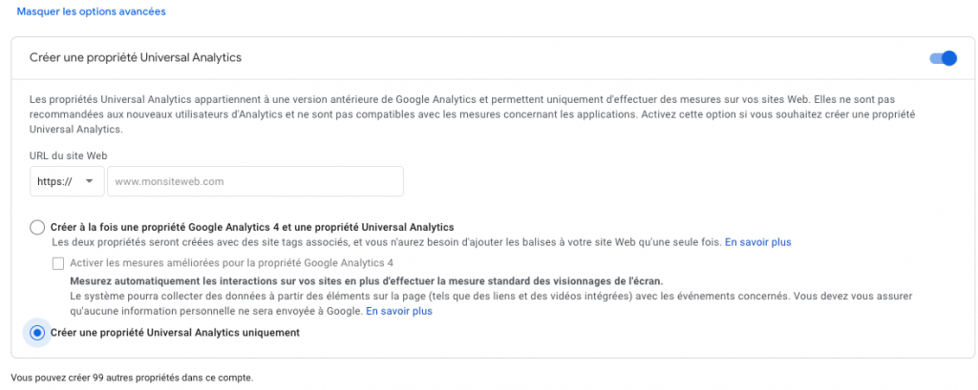Viewport: 978px width, 390px height.
Task: Click the 'Créer à la fois une propriété' label text
Action: 252,227
